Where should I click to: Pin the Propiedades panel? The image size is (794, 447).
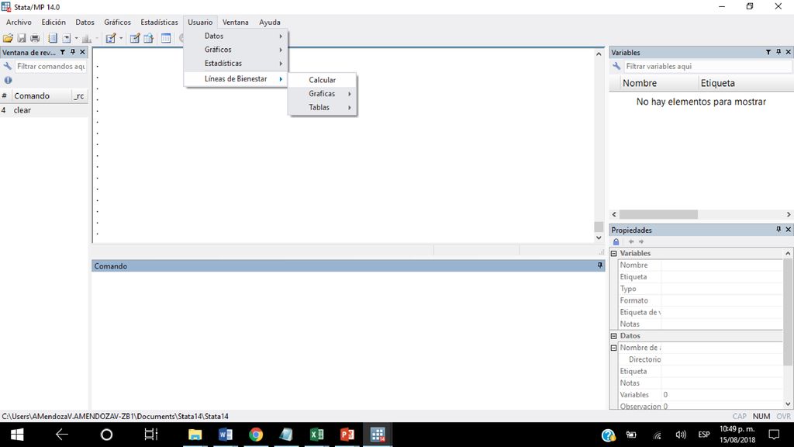pyautogui.click(x=778, y=230)
